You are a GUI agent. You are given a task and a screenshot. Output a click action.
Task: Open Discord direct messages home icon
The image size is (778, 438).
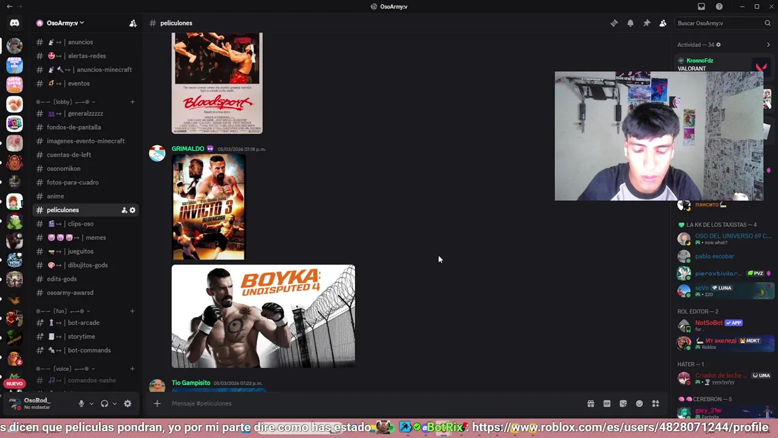pyautogui.click(x=15, y=23)
